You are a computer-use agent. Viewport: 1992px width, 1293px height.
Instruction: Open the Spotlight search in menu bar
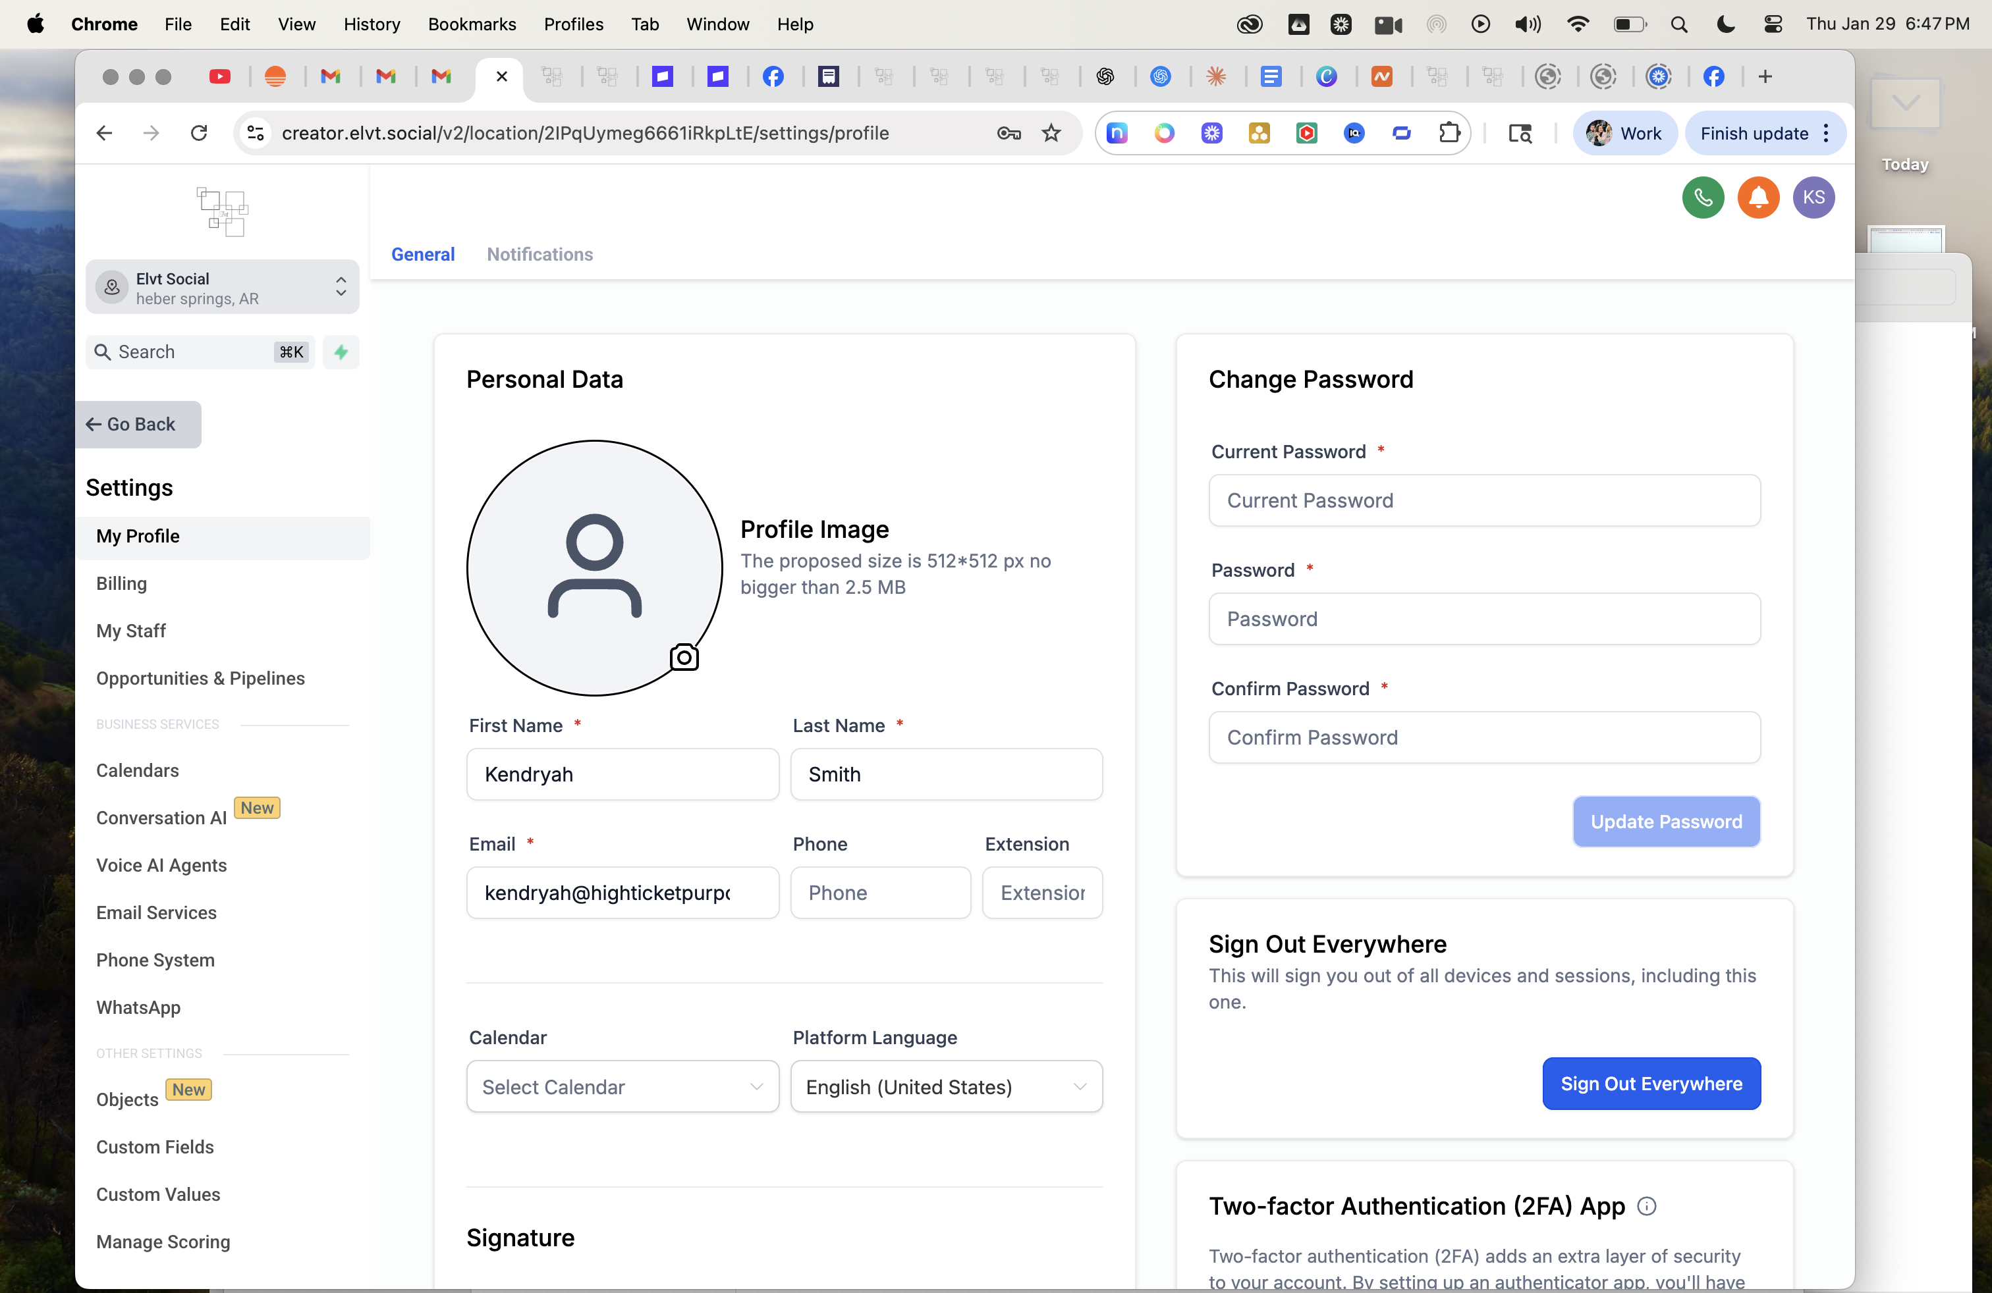[1678, 24]
